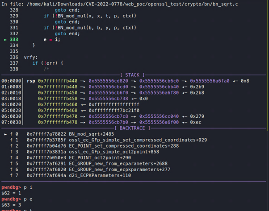The height and width of the screenshot is (211, 269).
Task: Select frame 3 ossl_ec_GFp_simple_oct2point+858
Action: click(x=114, y=152)
